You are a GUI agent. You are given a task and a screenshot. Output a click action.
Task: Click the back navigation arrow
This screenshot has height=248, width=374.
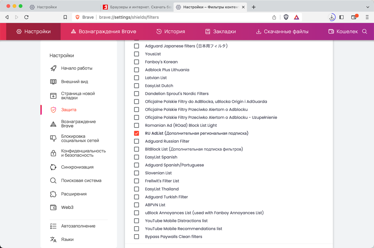click(x=7, y=17)
